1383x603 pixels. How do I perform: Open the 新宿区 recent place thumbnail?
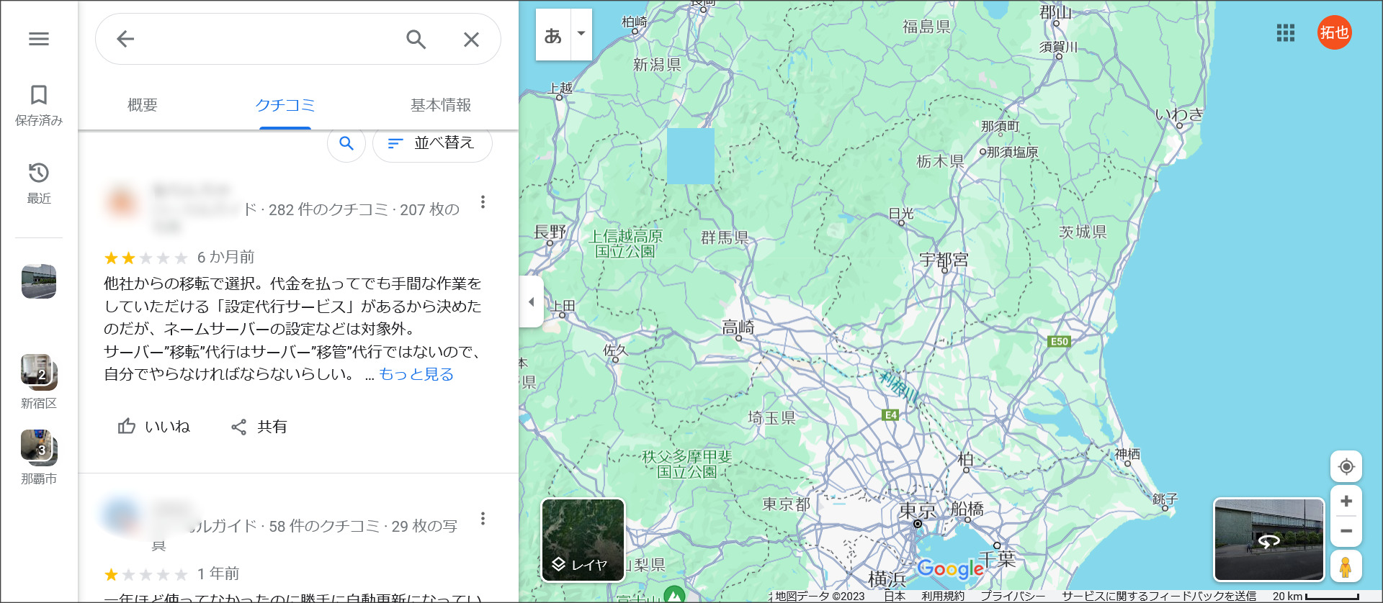39,372
